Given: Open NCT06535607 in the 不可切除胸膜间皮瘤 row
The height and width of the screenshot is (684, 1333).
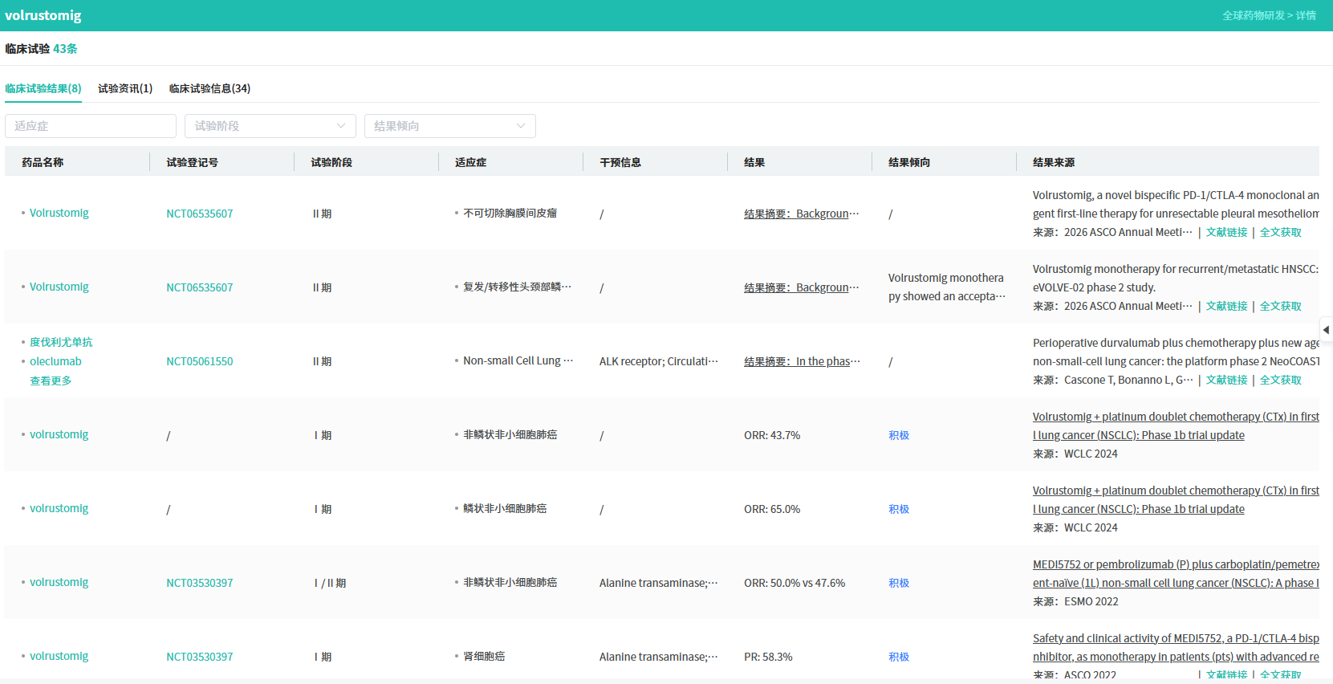Looking at the screenshot, I should (199, 214).
